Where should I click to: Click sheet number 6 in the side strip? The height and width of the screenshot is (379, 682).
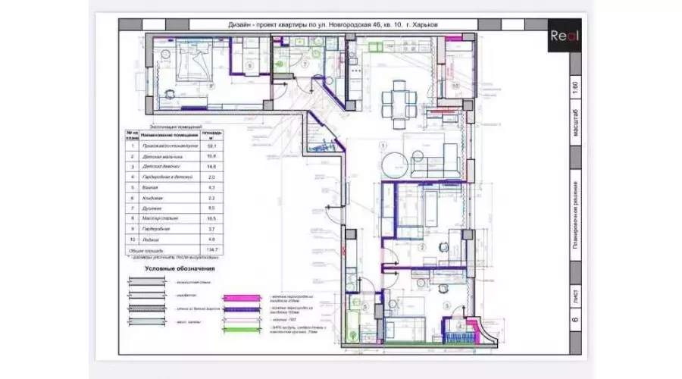(x=575, y=320)
